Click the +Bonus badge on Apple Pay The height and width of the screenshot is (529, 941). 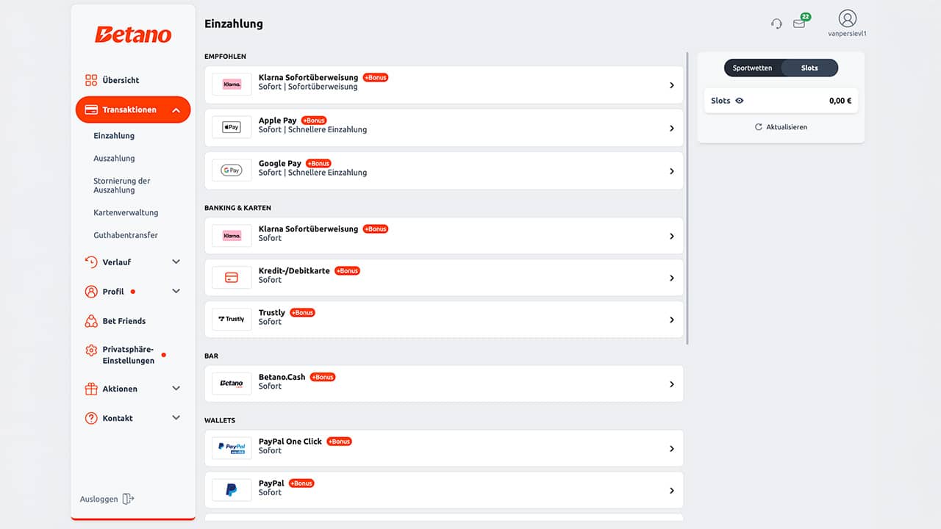click(x=314, y=120)
